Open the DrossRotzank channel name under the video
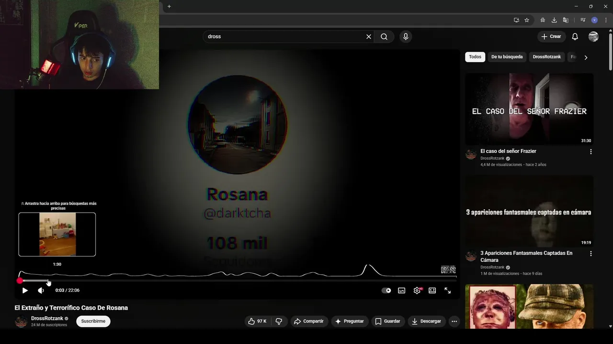This screenshot has height=344, width=613. (47, 319)
